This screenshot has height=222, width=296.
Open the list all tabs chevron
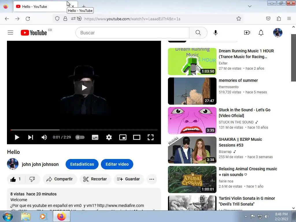(249, 6)
